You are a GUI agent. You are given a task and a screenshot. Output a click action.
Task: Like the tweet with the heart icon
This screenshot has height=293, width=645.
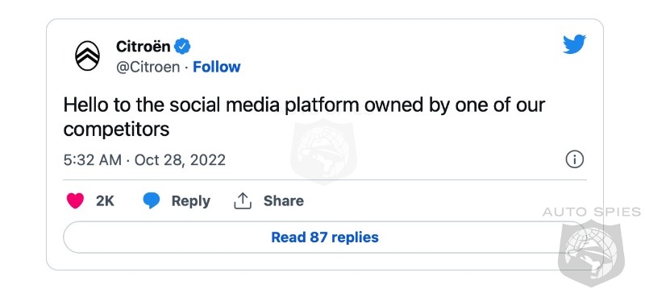tap(75, 201)
